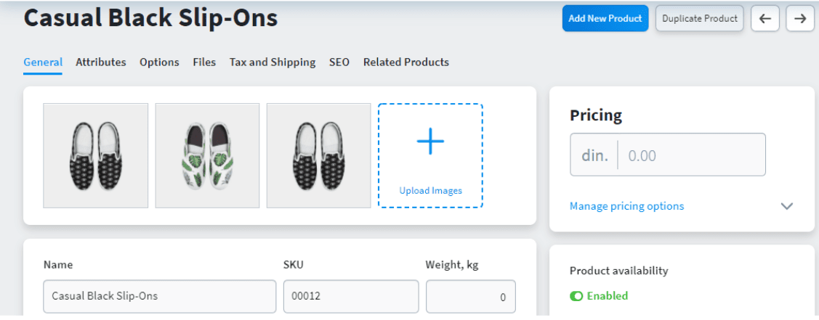
Task: Toggle the Enabled product availability switch
Action: point(576,296)
